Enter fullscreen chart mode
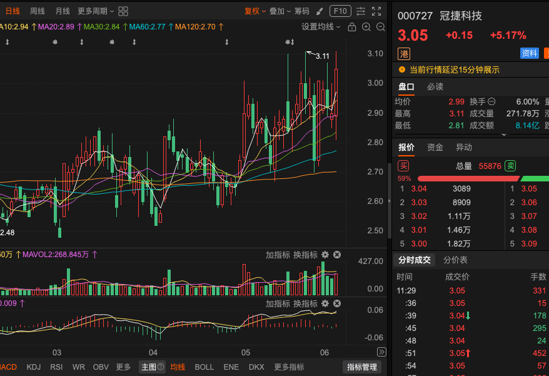The image size is (549, 376). [x=376, y=11]
